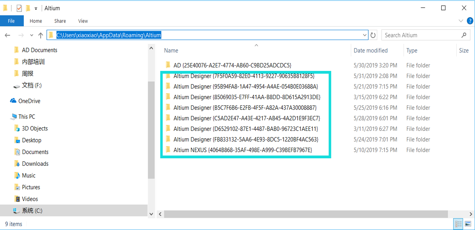The width and height of the screenshot is (475, 230).
Task: Switch to Details view layout button
Action: [x=458, y=224]
